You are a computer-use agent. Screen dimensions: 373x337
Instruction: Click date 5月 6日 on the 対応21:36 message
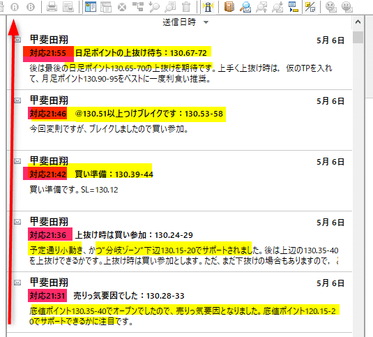coord(330,223)
